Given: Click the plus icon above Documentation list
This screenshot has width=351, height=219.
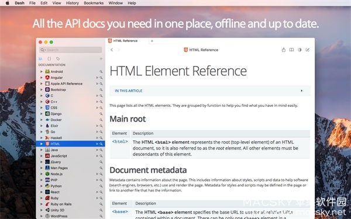Looking at the screenshot, I should [101, 58].
